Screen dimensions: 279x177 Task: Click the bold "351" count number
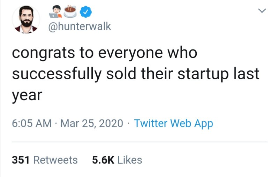point(21,160)
